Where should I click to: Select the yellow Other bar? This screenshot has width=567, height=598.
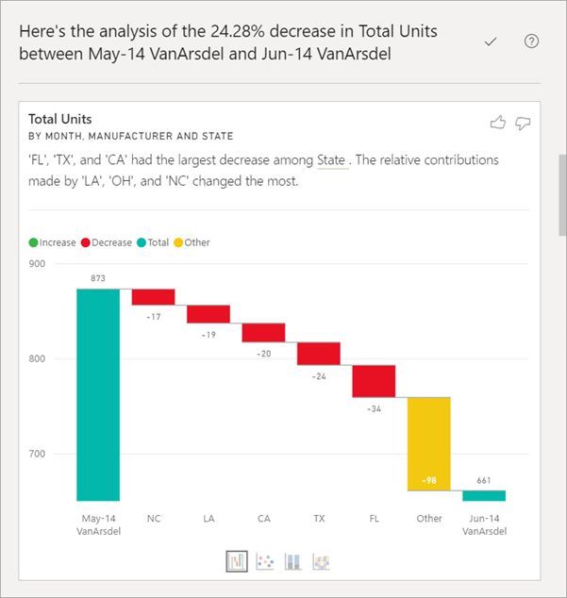(x=429, y=443)
